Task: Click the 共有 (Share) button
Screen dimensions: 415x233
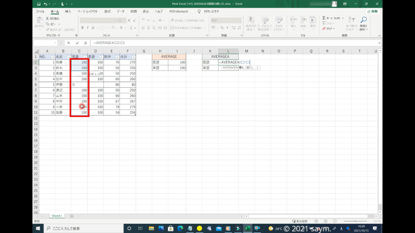Action: tap(372, 11)
